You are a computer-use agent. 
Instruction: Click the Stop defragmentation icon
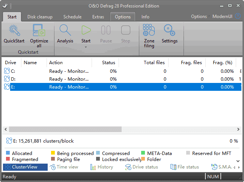point(126,30)
